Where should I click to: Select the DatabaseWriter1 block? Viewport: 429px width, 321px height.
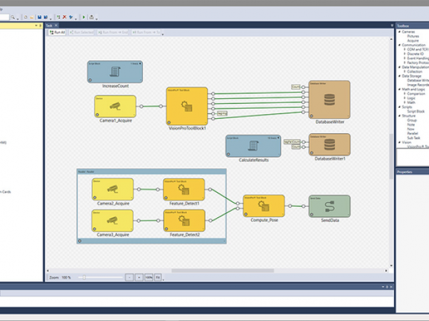pos(329,145)
